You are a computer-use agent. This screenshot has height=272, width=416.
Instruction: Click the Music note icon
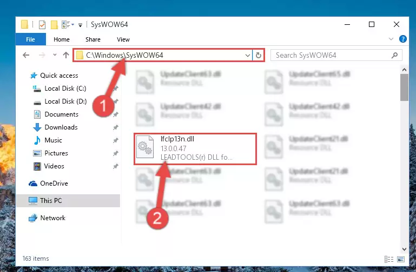point(37,140)
